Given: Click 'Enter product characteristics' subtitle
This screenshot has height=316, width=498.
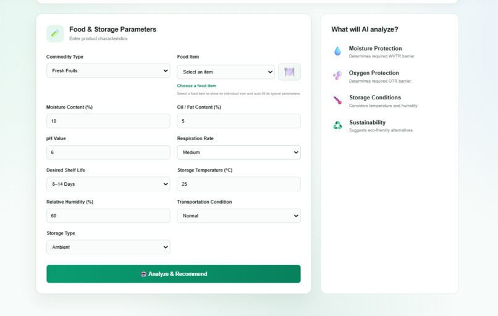Looking at the screenshot, I should 98,39.
